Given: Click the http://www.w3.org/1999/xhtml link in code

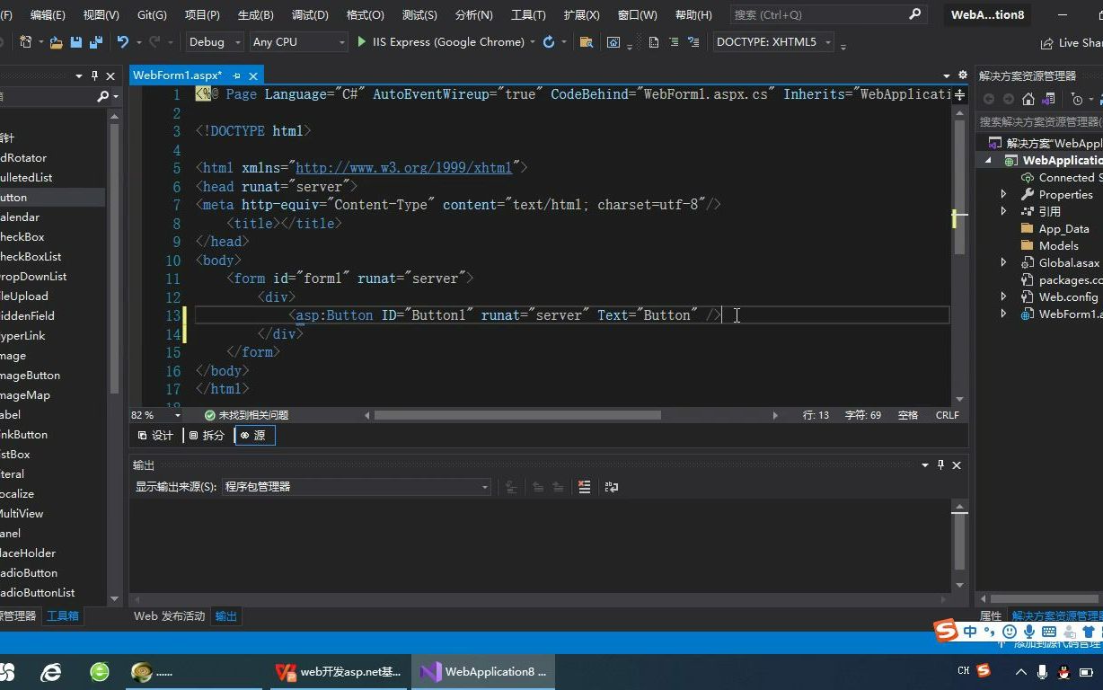Looking at the screenshot, I should 403,168.
